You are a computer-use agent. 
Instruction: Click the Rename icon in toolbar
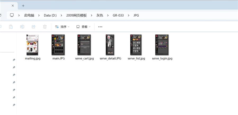point(22,27)
